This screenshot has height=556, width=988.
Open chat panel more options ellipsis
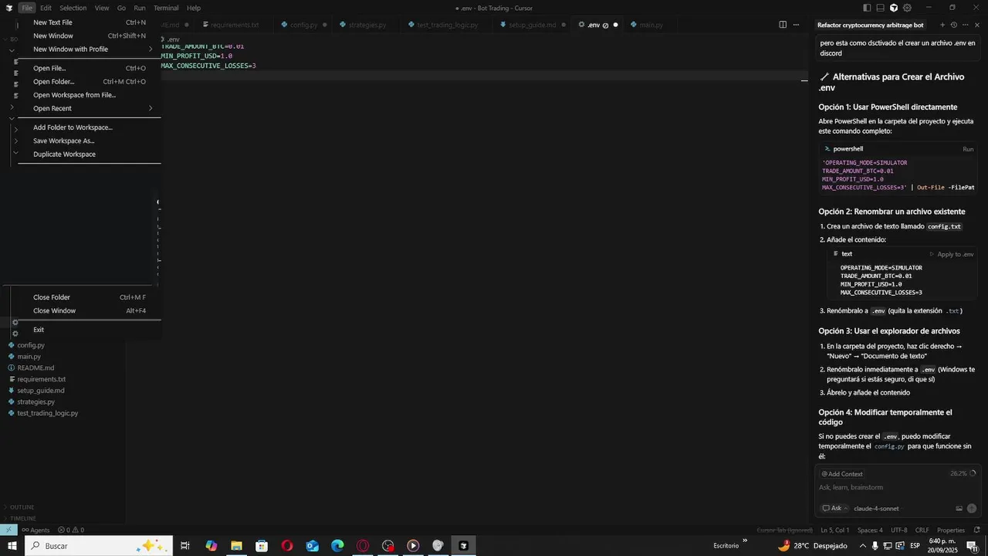[x=965, y=25]
